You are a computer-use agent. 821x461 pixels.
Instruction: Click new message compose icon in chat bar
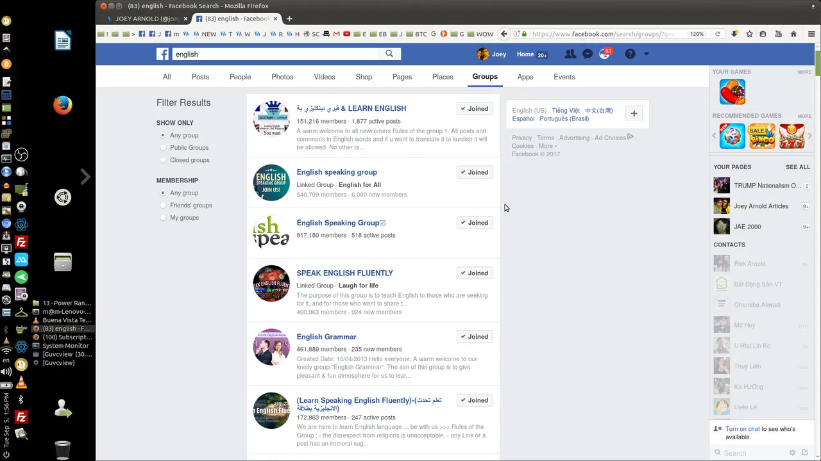click(x=805, y=453)
